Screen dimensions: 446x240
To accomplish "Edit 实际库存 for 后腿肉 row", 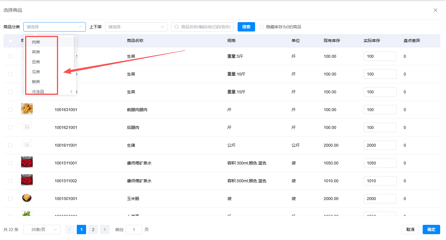I will point(380,127).
